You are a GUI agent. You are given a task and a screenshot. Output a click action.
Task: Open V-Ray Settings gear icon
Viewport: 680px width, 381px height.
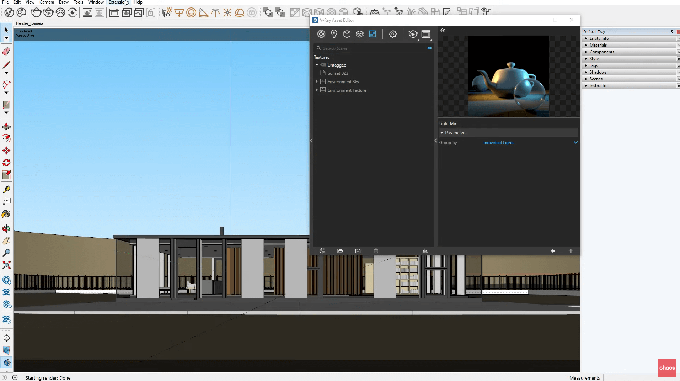(x=392, y=34)
